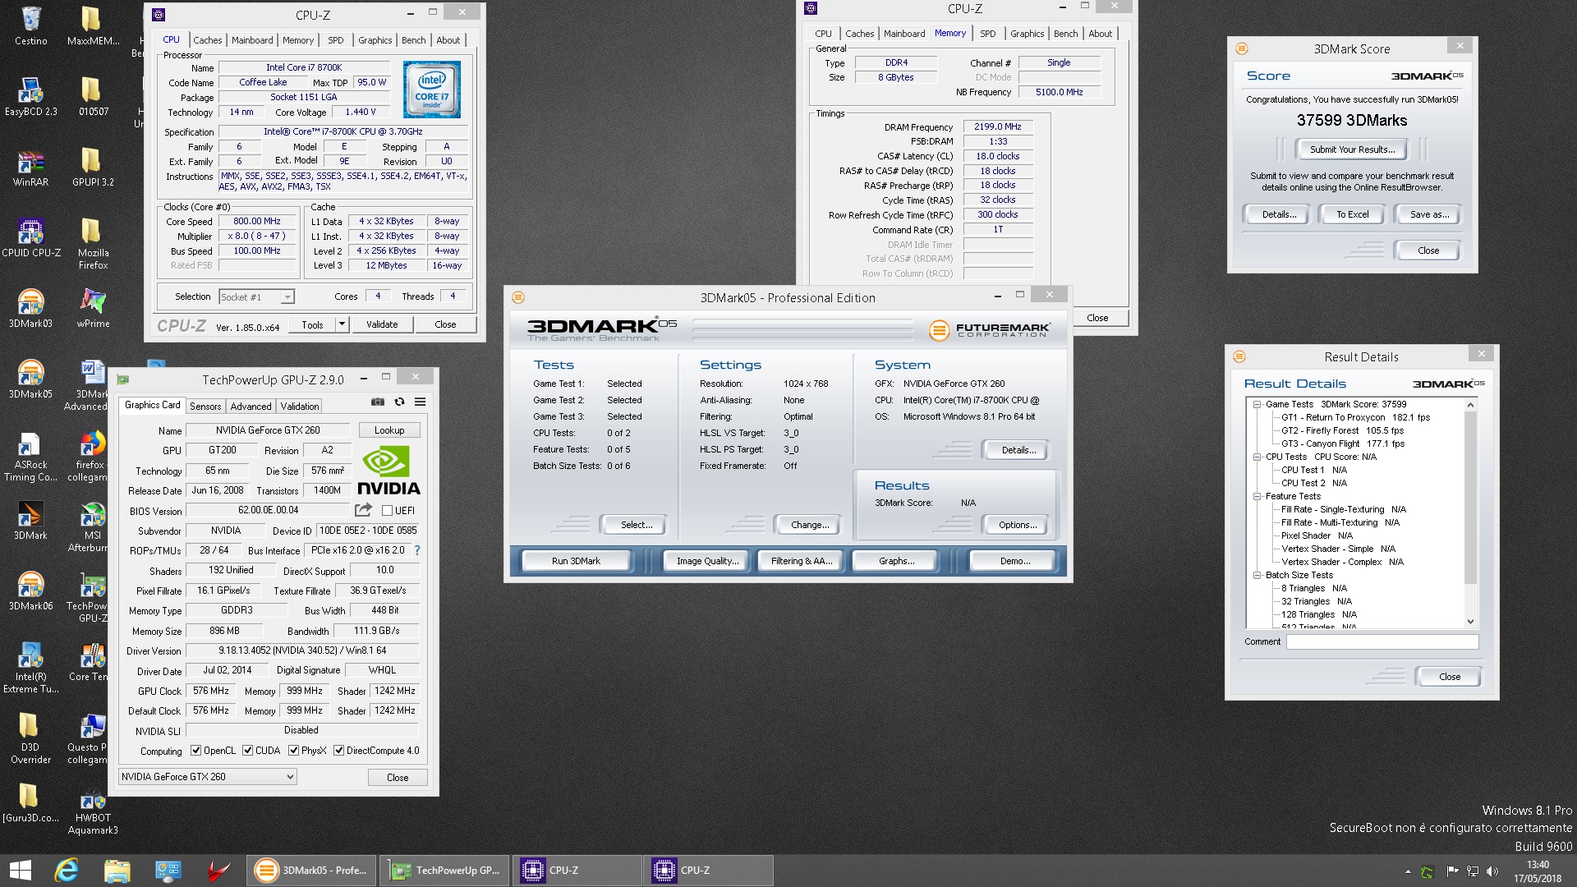Select the 3DMark06 desktop icon

pos(31,591)
